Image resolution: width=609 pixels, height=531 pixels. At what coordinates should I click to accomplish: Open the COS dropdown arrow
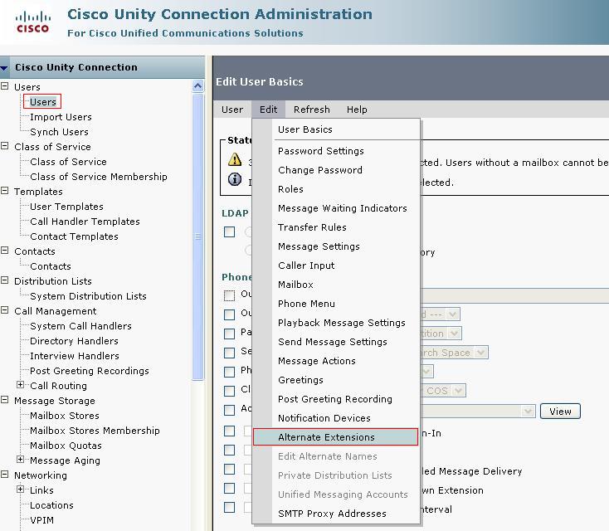point(458,391)
